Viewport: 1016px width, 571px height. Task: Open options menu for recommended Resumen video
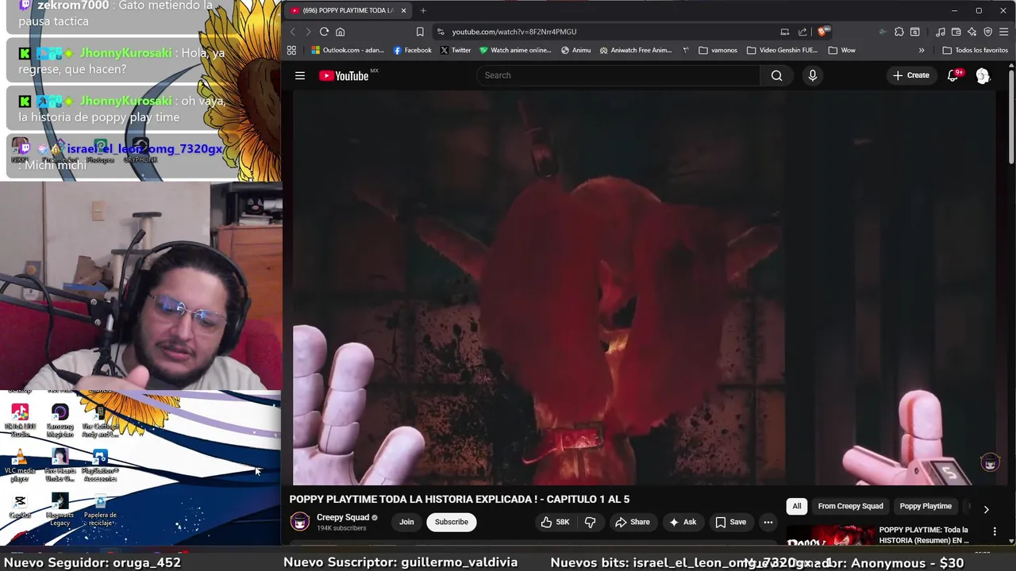(x=995, y=531)
